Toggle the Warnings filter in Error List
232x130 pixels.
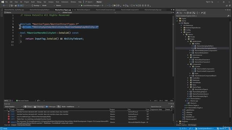pyautogui.click(x=39, y=107)
